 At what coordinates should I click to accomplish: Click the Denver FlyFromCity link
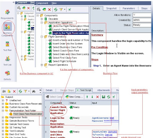(x=109, y=135)
